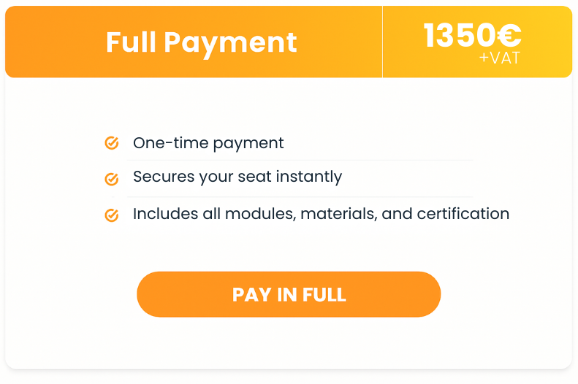Click the separator line below One-time payment

[300, 160]
